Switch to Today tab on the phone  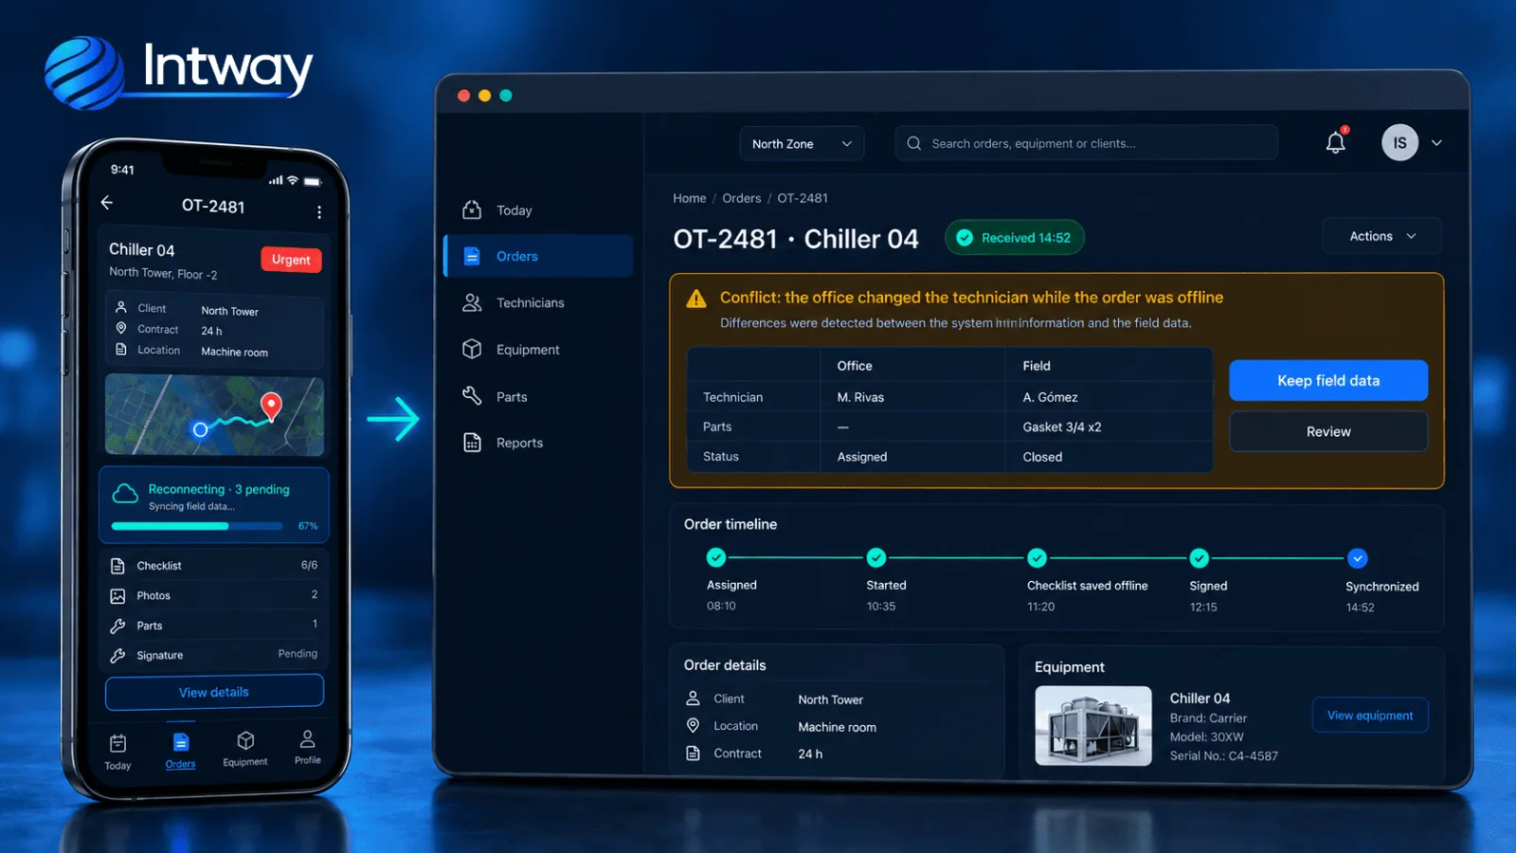coord(117,752)
